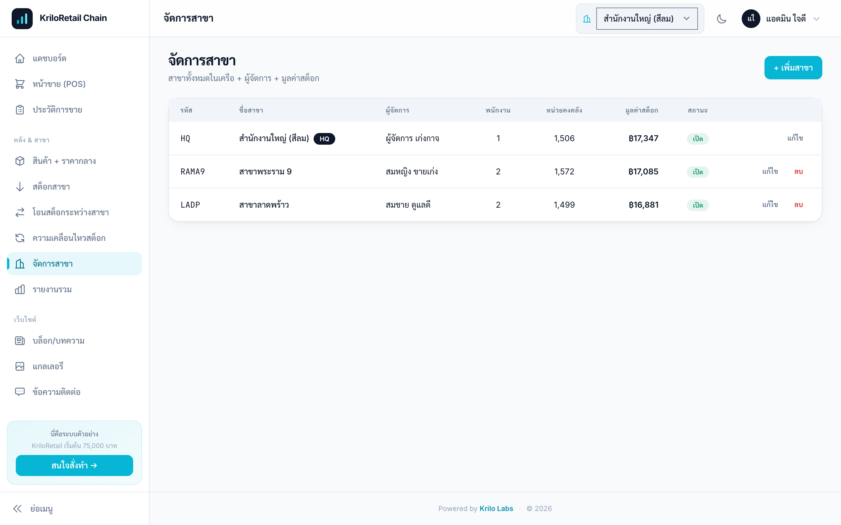Screen dimensions: 841x525
Task: Click the ย่อเมนู collapse label
Action: coord(41,509)
